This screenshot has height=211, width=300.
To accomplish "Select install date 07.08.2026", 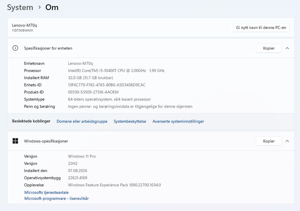I will (77, 171).
